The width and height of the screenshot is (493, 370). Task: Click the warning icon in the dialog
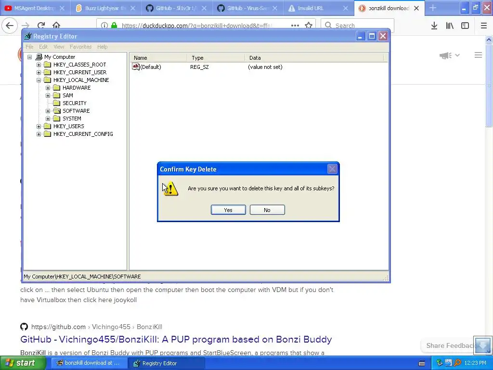170,188
